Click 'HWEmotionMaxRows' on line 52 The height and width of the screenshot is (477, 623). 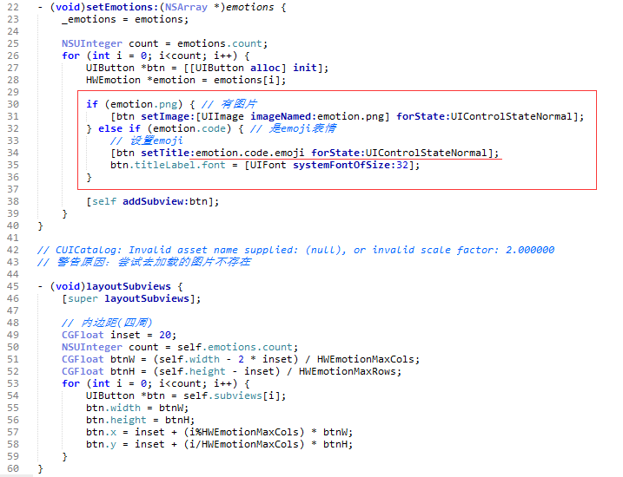348,371
